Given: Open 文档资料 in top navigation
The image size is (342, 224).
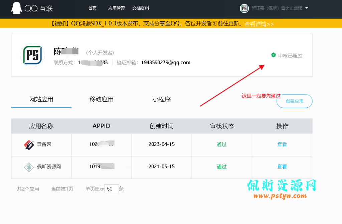Looking at the screenshot, I should (141, 8).
